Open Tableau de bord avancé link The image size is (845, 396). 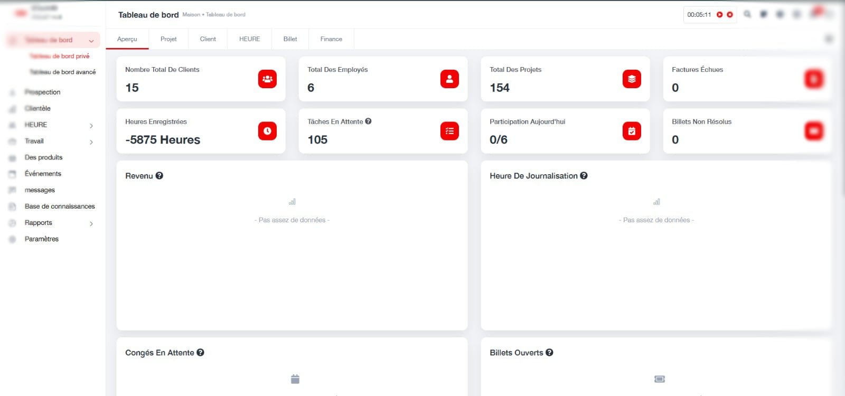pyautogui.click(x=63, y=72)
